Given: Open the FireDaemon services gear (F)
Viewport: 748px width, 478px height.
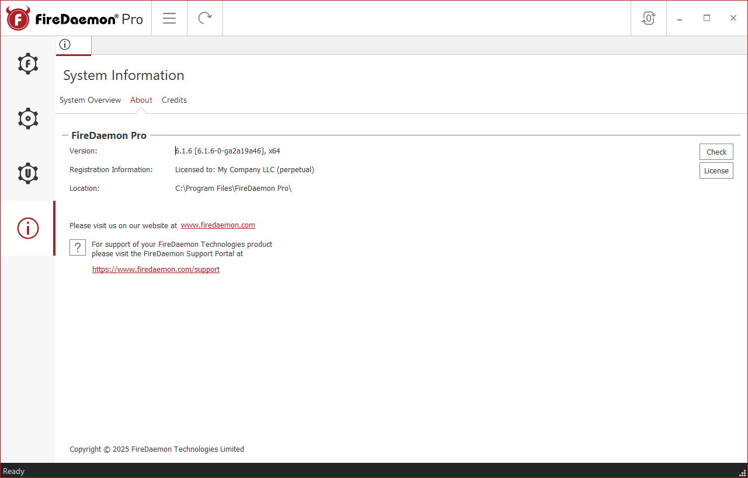Looking at the screenshot, I should tap(28, 64).
